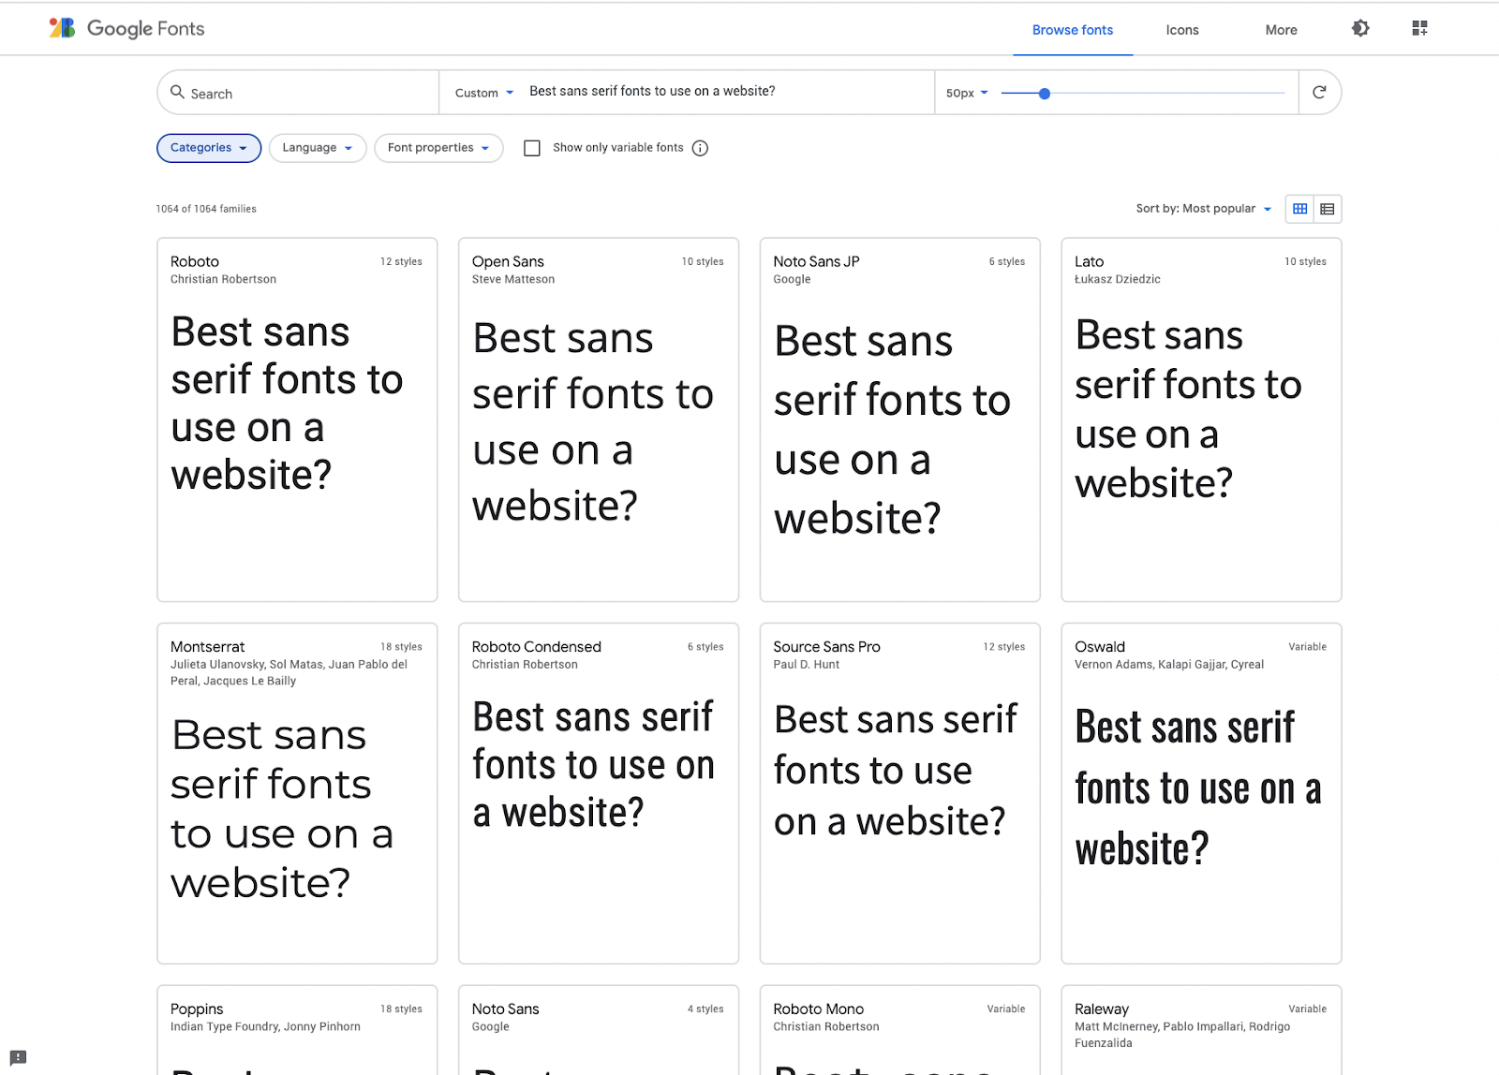Switch to list view layout
Image resolution: width=1499 pixels, height=1075 pixels.
tap(1328, 209)
